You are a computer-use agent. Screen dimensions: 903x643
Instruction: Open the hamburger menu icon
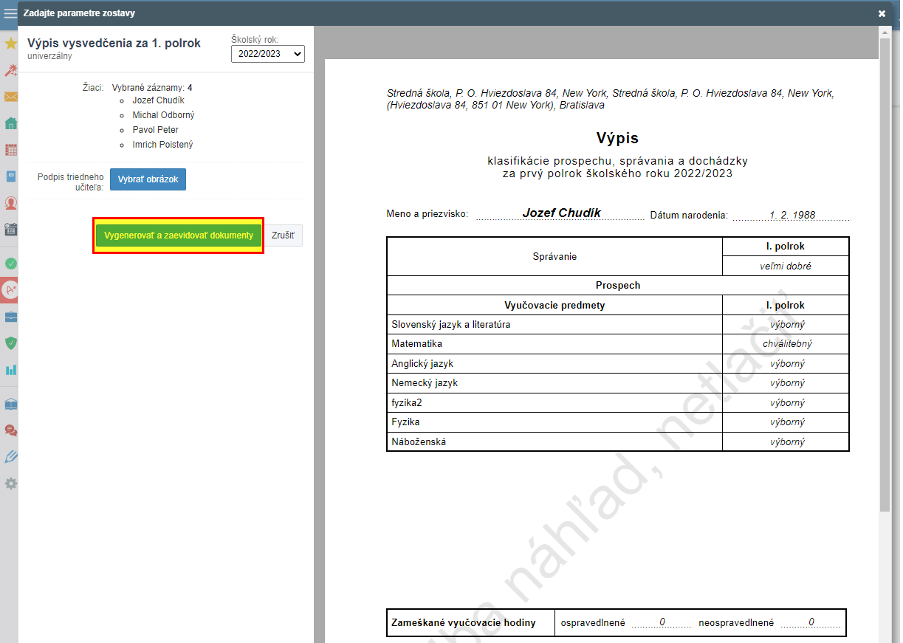pyautogui.click(x=10, y=13)
